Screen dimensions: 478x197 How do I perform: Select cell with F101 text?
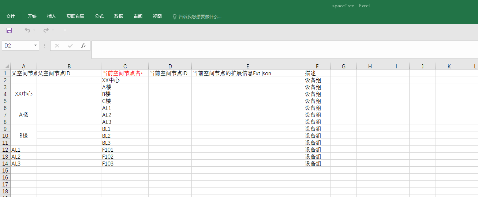(x=124, y=149)
